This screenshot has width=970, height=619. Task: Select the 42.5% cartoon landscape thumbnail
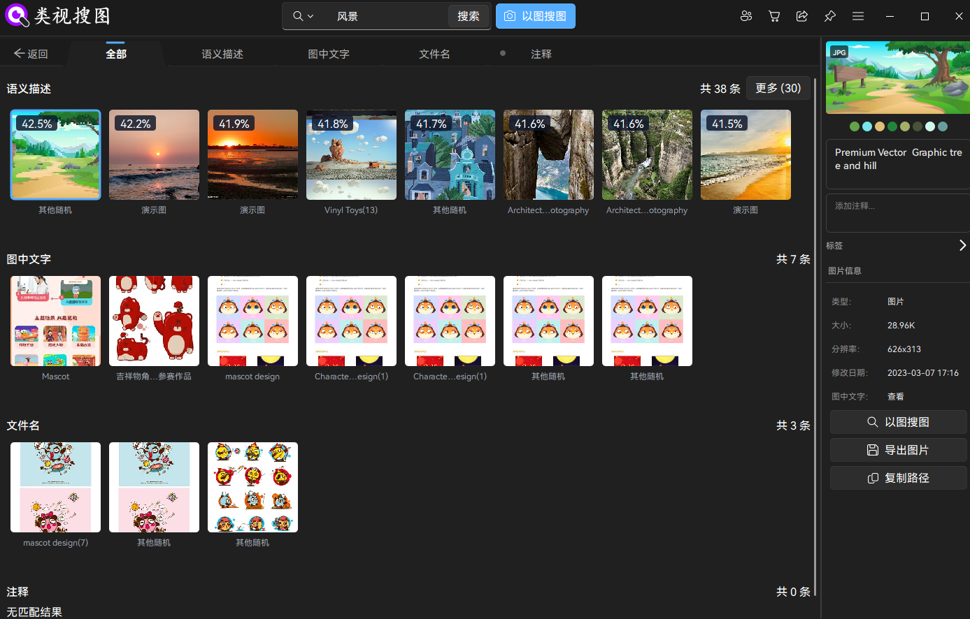(x=55, y=154)
